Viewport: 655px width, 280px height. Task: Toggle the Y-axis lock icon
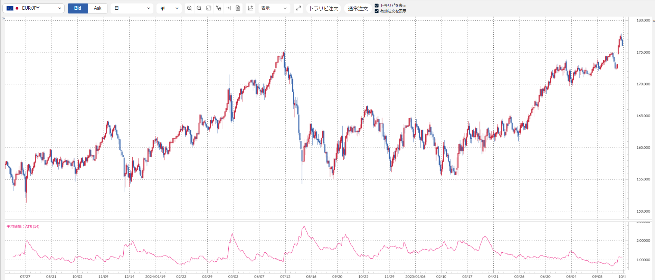click(218, 8)
